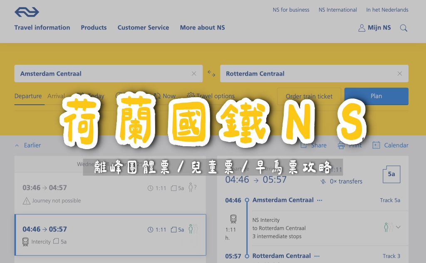The width and height of the screenshot is (426, 263).
Task: Swap departure and destination stations
Action: pos(211,74)
